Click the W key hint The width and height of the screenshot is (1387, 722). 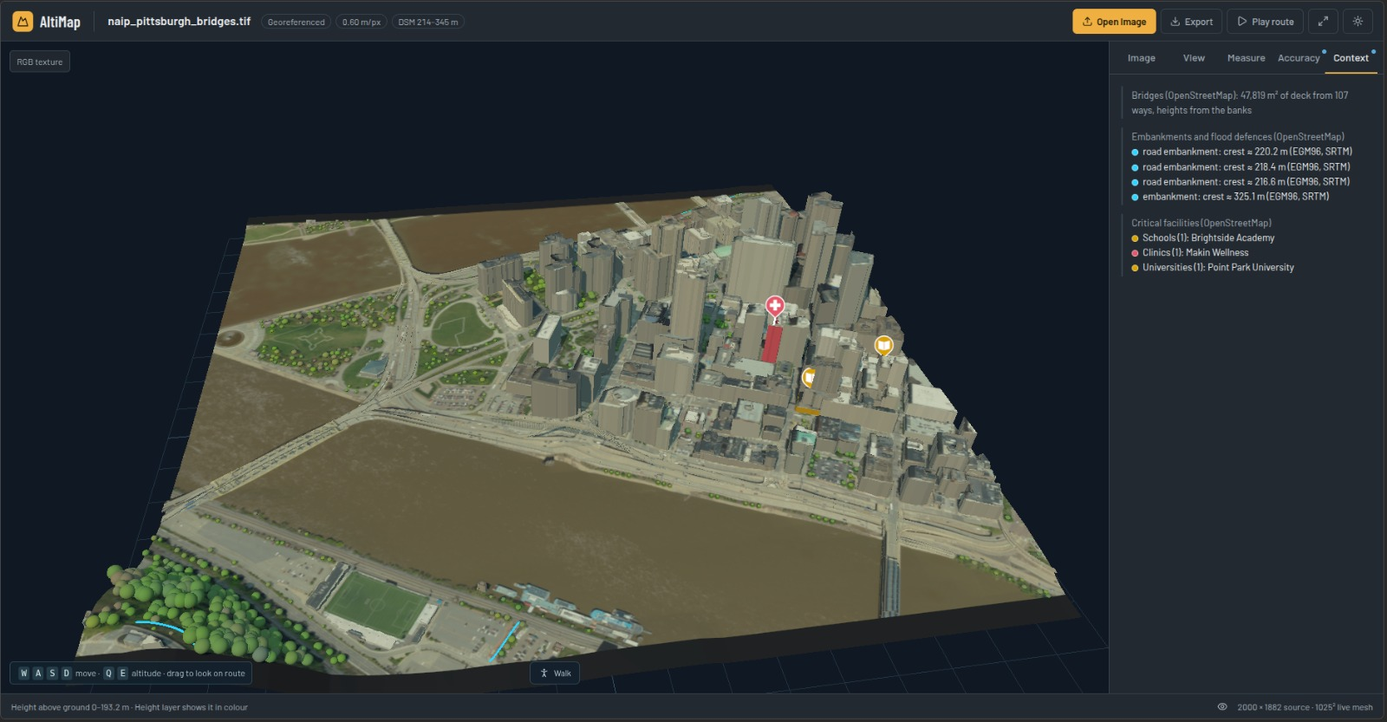coord(23,673)
